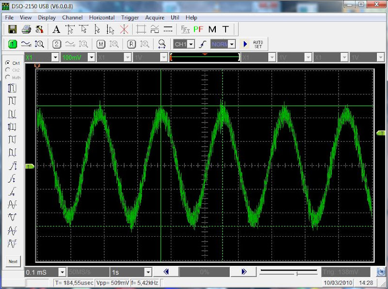Click the save floppy disk icon

[x=13, y=30]
